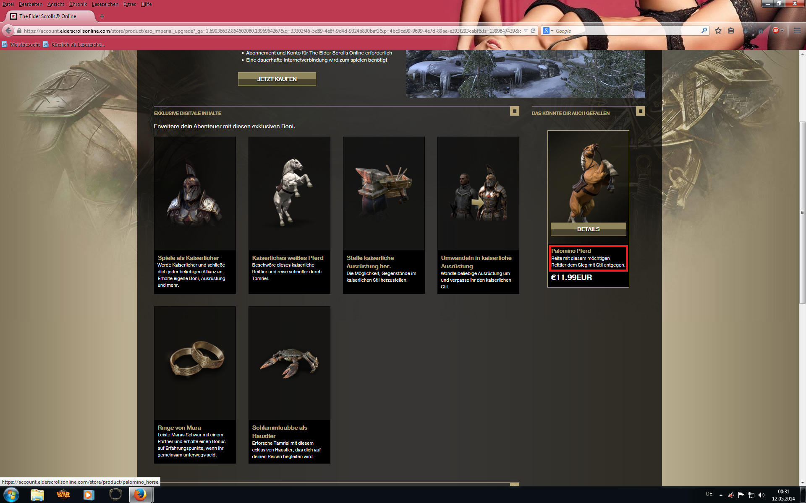Collapse the Exklusive Digitale Inhalte section
This screenshot has width=806, height=503.
coord(514,111)
